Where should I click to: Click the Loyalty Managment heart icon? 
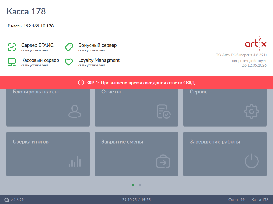tap(69, 62)
